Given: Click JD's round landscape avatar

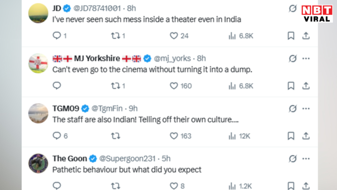Looking at the screenshot, I should [38, 13].
